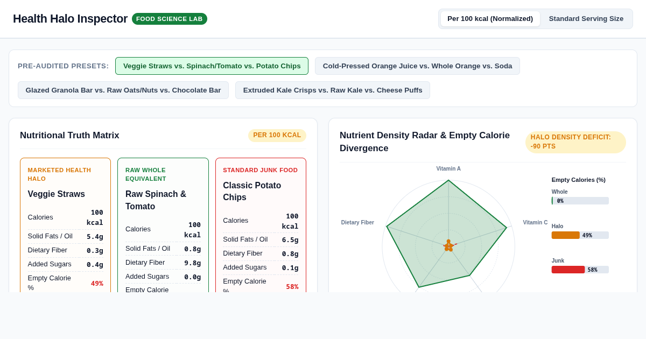The height and width of the screenshot is (339, 646).
Task: Select Glazed Granola Bar preset
Action: click(x=123, y=90)
